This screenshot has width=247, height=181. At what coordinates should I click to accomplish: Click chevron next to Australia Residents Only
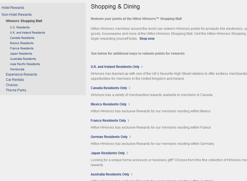[132, 174]
